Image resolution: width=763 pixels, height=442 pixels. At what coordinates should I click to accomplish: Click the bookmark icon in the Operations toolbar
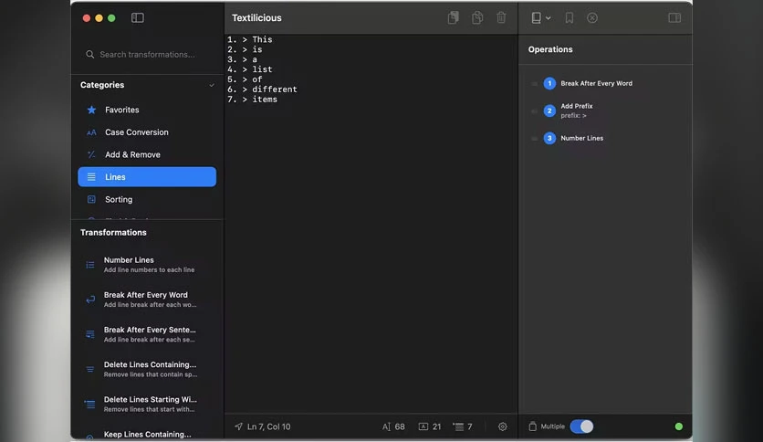pos(569,18)
